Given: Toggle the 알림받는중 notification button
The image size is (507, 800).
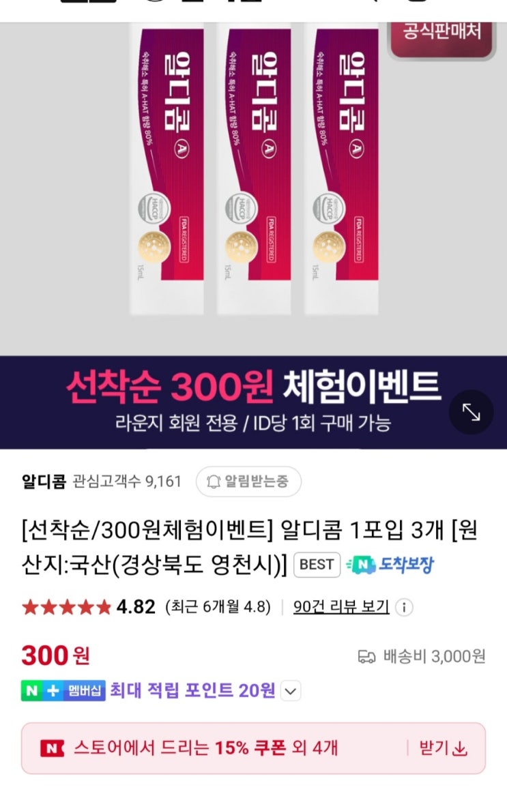Looking at the screenshot, I should (248, 481).
